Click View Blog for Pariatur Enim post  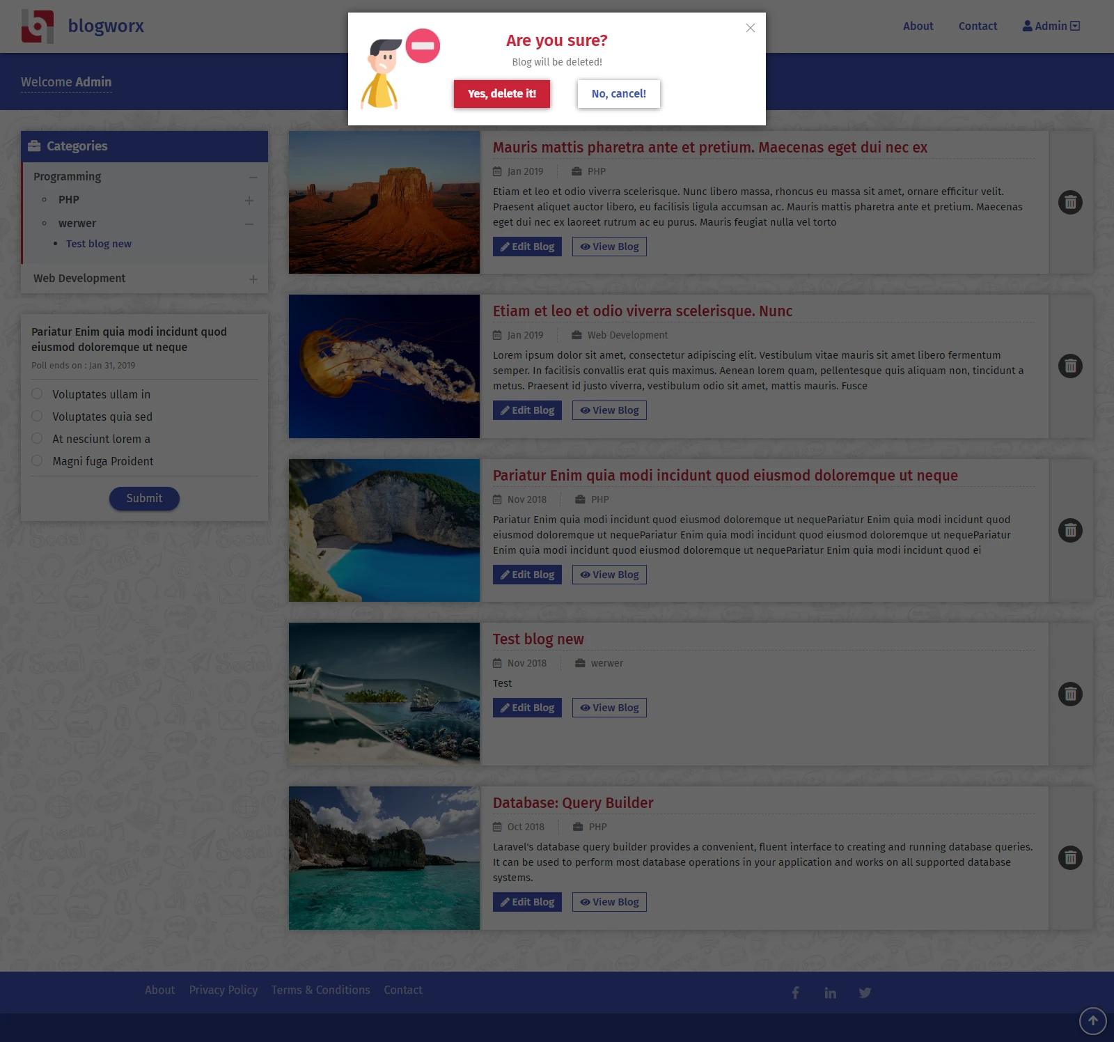609,575
